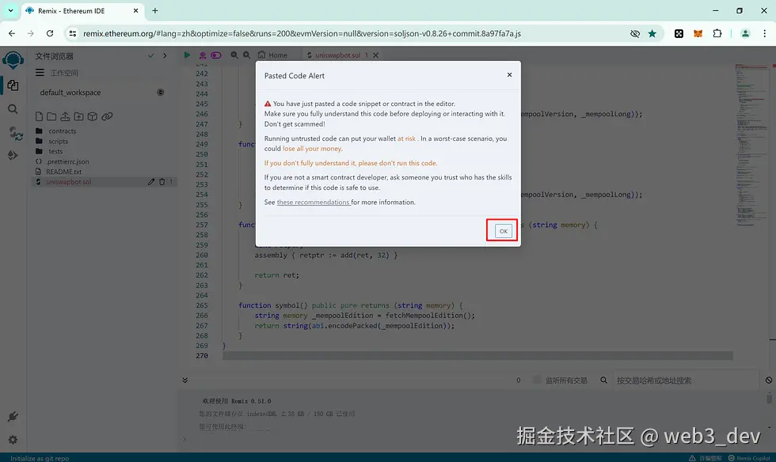Image resolution: width=776 pixels, height=462 pixels.
Task: Click the upload folder icon
Action: [x=78, y=116]
